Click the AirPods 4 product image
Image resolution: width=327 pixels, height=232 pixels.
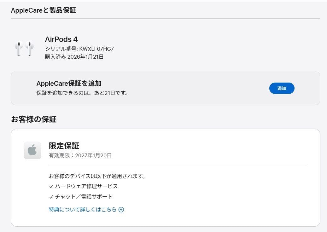(x=24, y=49)
